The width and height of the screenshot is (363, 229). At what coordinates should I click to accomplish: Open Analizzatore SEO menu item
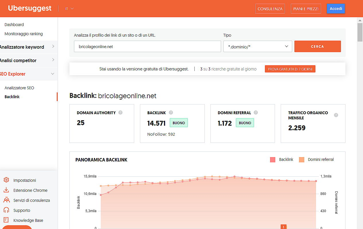pos(19,88)
